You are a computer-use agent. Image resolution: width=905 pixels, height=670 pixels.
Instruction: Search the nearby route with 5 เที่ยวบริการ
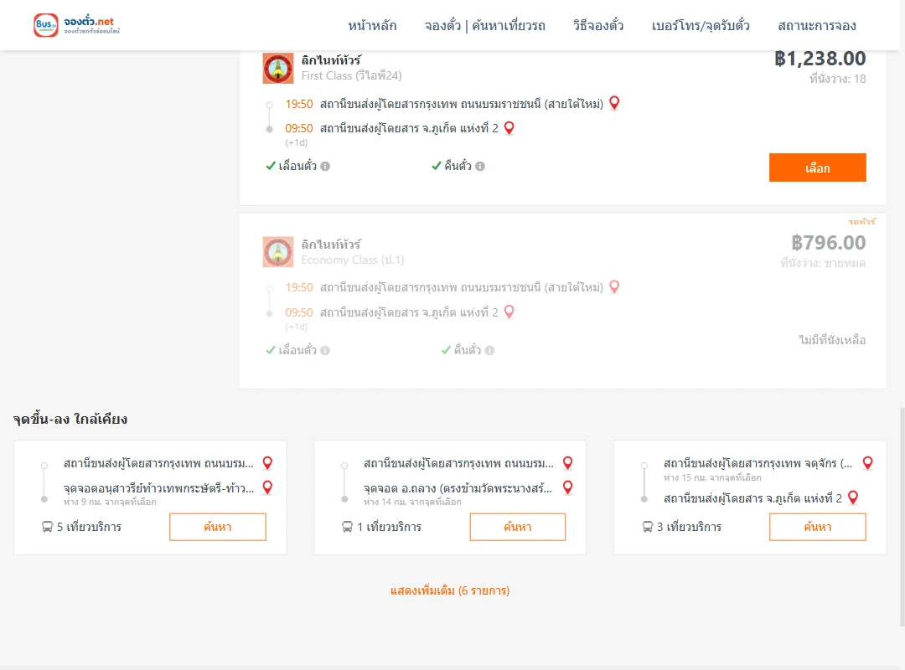tap(218, 527)
